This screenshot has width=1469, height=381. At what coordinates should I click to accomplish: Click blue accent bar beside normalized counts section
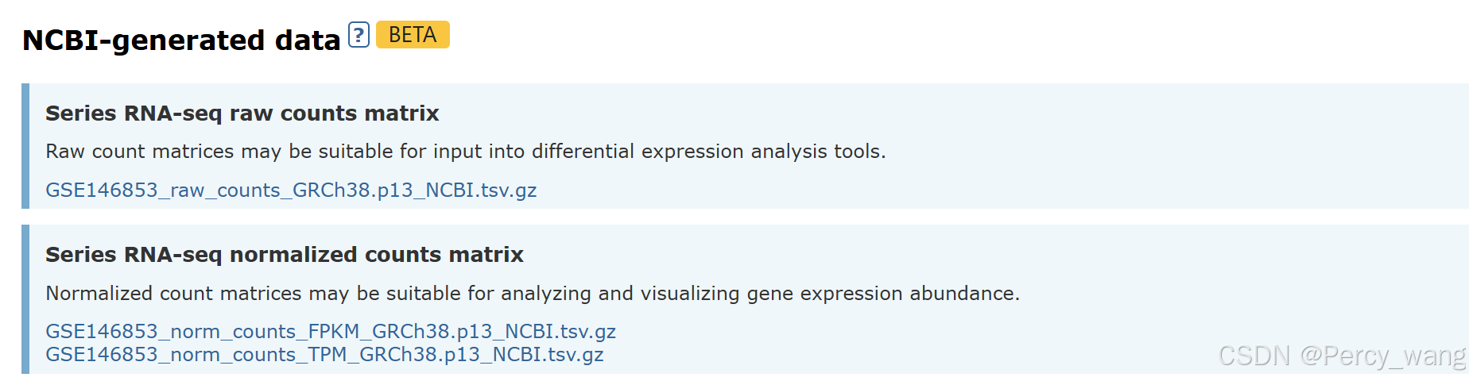[x=25, y=299]
